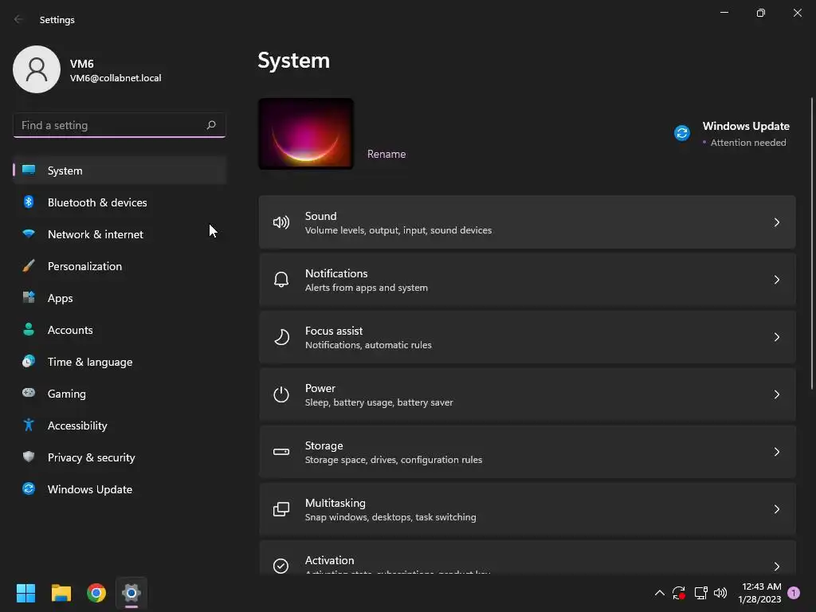Click the Notifications bell icon
This screenshot has height=612, width=816.
click(281, 280)
